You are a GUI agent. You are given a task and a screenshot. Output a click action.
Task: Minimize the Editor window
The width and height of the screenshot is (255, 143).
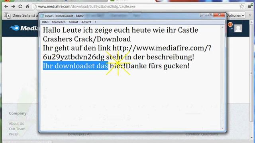coord(204,15)
